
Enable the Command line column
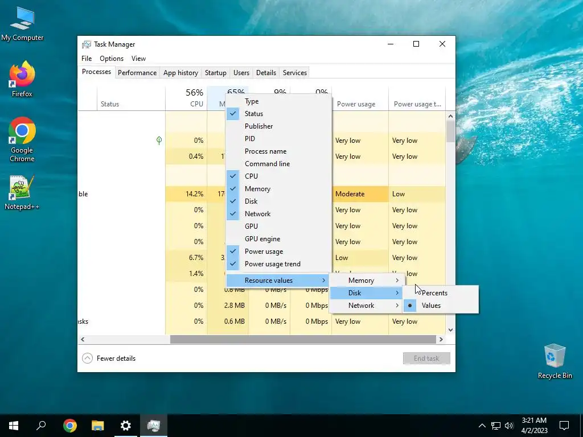pyautogui.click(x=278, y=164)
